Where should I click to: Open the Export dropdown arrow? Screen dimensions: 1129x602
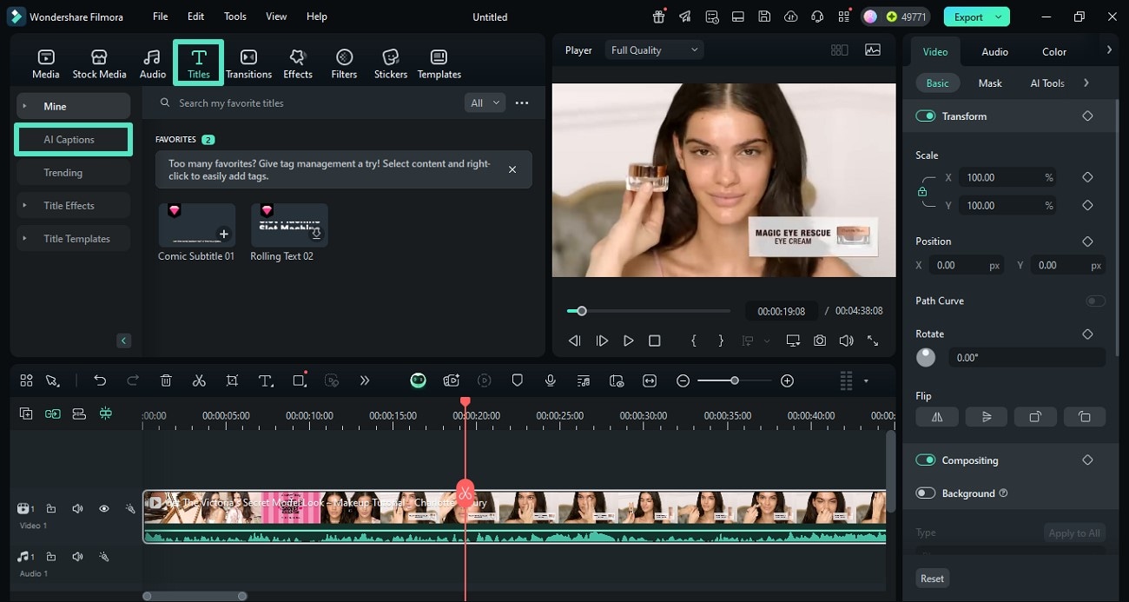coord(1000,17)
